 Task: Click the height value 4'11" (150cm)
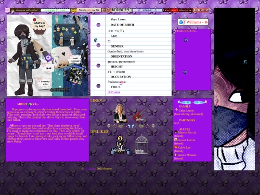click(116, 72)
